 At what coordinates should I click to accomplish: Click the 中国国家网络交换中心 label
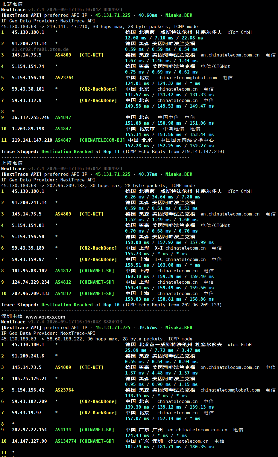(x=187, y=140)
